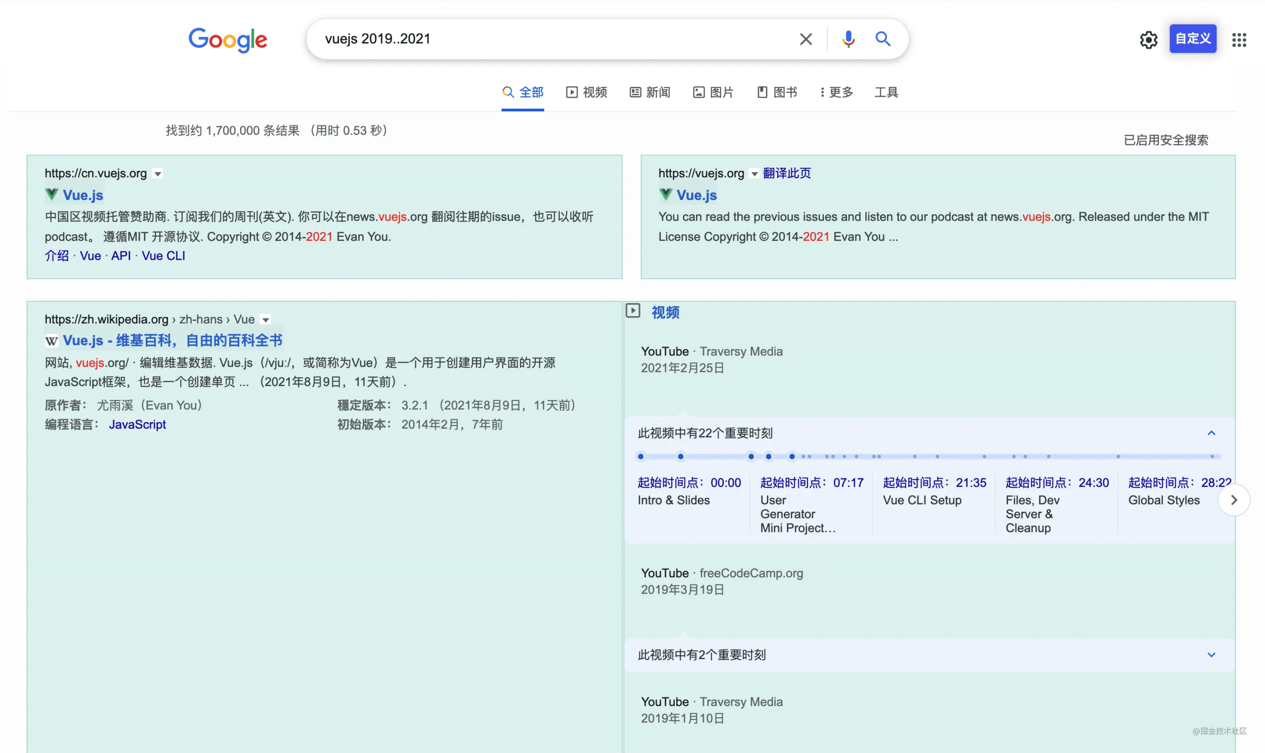The height and width of the screenshot is (753, 1265).
Task: Switch to the 视频 tab
Action: click(587, 92)
